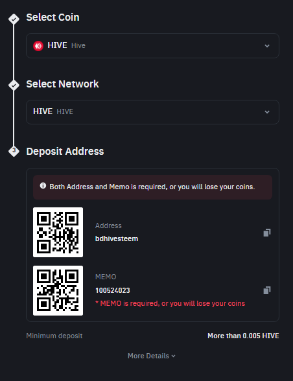Click the red Hive coin logo
The image size is (293, 381).
[38, 45]
